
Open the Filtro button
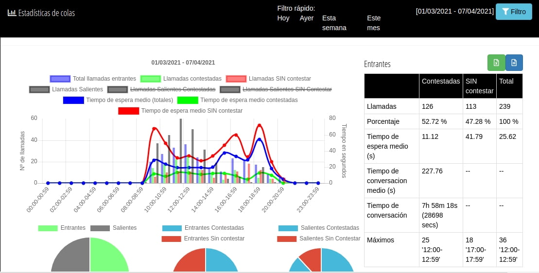pyautogui.click(x=514, y=12)
